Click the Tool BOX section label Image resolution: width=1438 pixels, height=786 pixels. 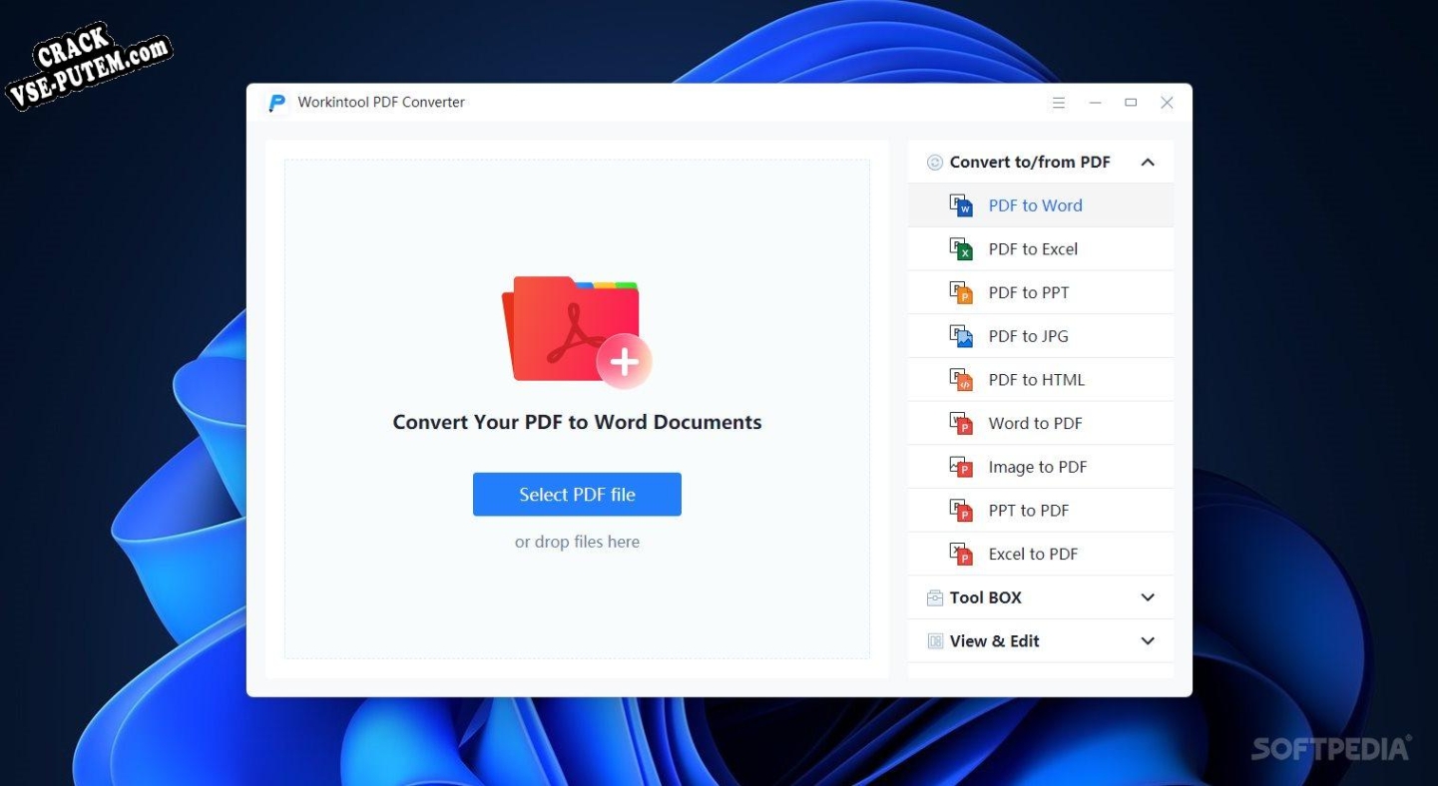(x=986, y=597)
